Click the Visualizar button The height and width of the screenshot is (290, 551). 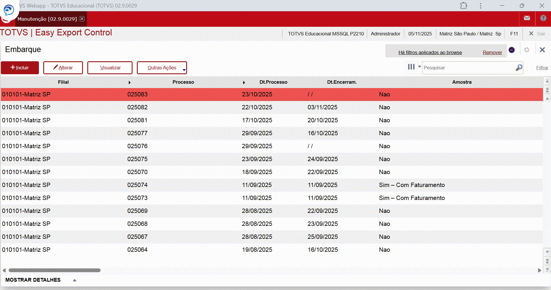coord(110,68)
